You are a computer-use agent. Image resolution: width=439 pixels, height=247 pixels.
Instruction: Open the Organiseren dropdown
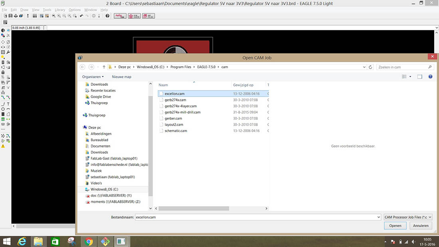93,77
